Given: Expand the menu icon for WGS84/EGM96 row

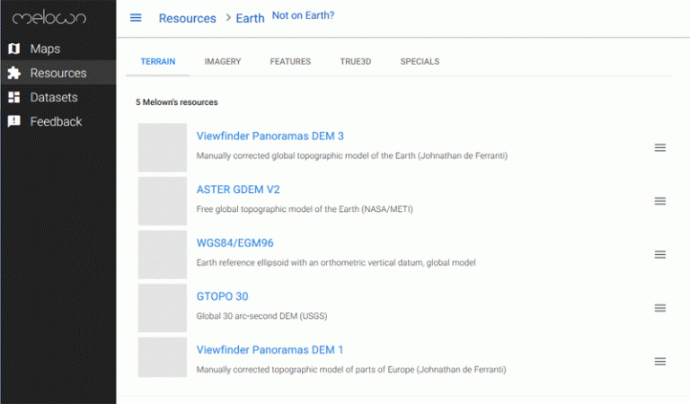Looking at the screenshot, I should [x=659, y=255].
